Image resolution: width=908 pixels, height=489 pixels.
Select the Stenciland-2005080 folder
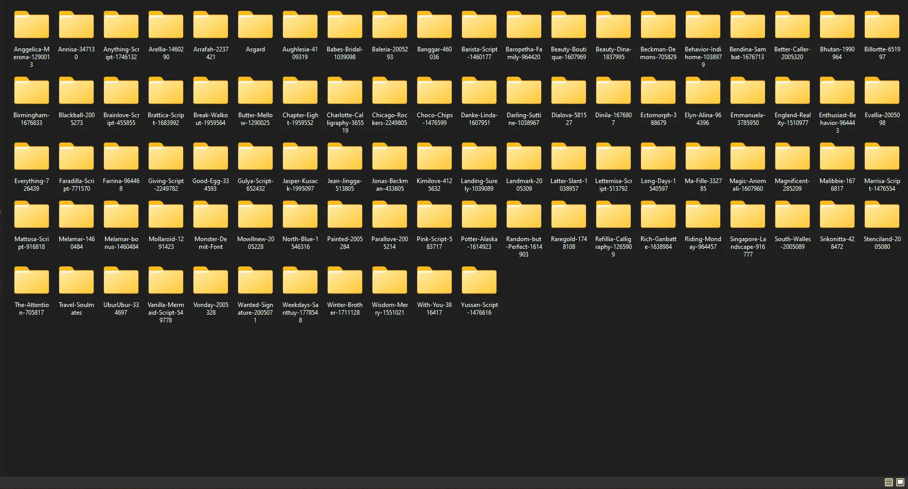882,225
